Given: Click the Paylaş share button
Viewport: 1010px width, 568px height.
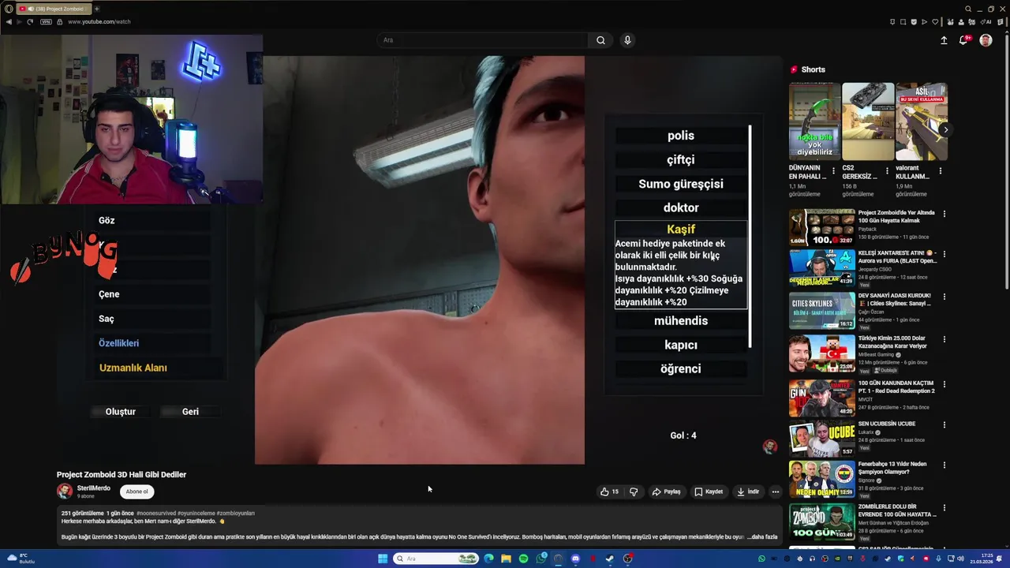Looking at the screenshot, I should 666,491.
